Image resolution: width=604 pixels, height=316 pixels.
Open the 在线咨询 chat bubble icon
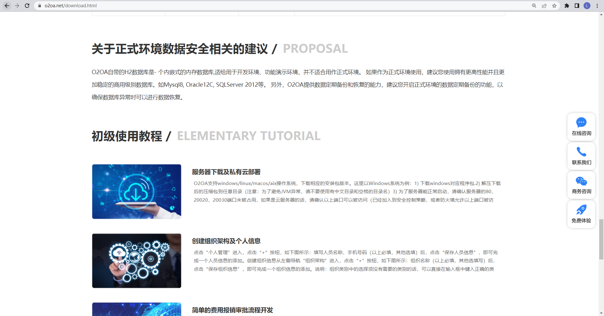coord(581,123)
